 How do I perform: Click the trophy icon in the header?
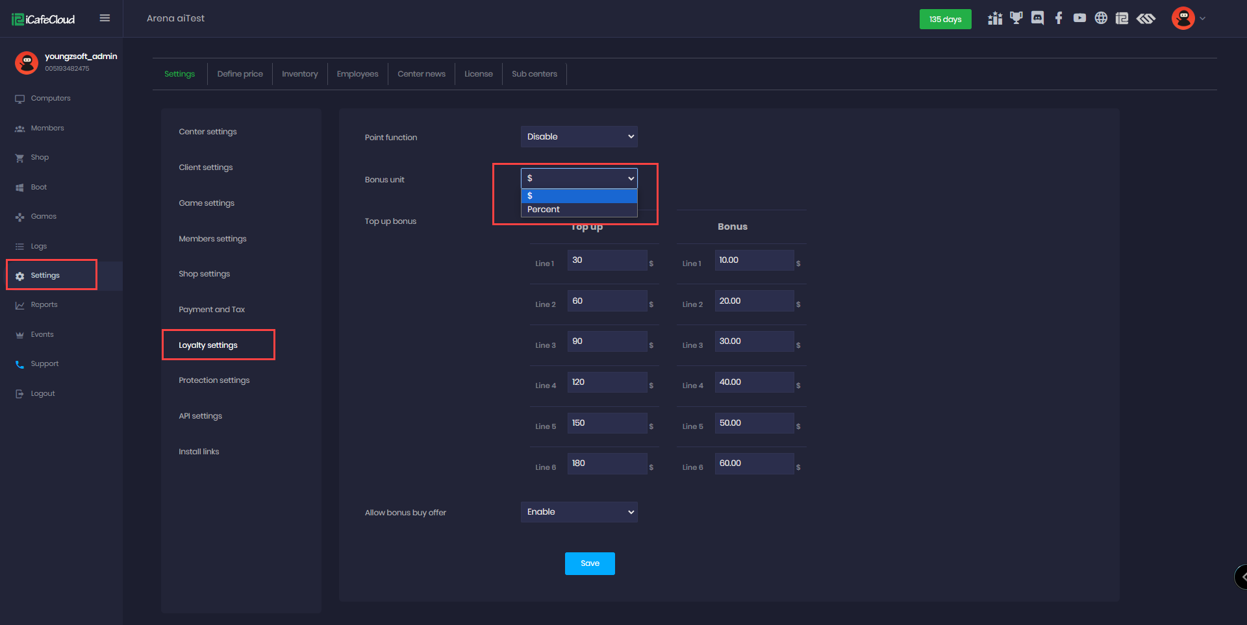point(1016,18)
